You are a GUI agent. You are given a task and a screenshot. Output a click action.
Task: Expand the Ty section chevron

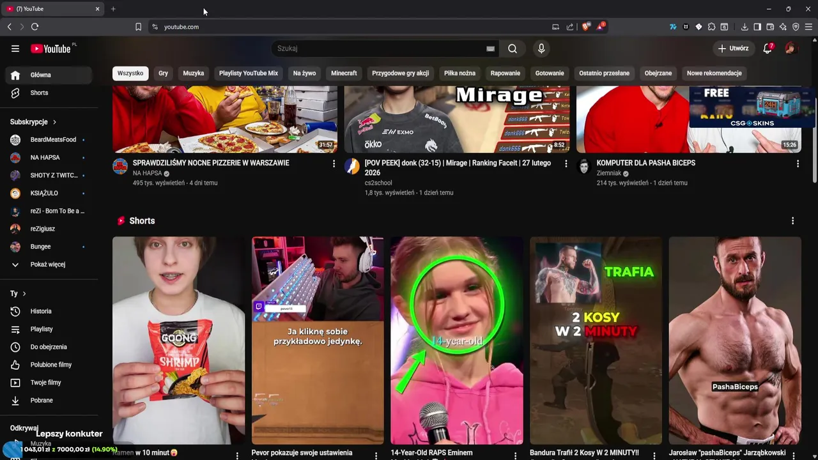[24, 294]
